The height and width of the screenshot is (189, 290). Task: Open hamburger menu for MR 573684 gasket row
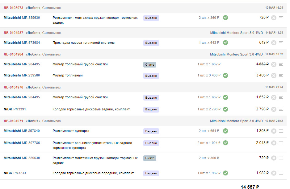click(x=281, y=43)
